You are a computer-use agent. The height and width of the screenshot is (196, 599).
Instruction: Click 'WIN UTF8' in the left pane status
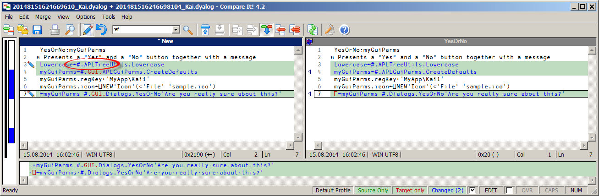[x=100, y=155]
